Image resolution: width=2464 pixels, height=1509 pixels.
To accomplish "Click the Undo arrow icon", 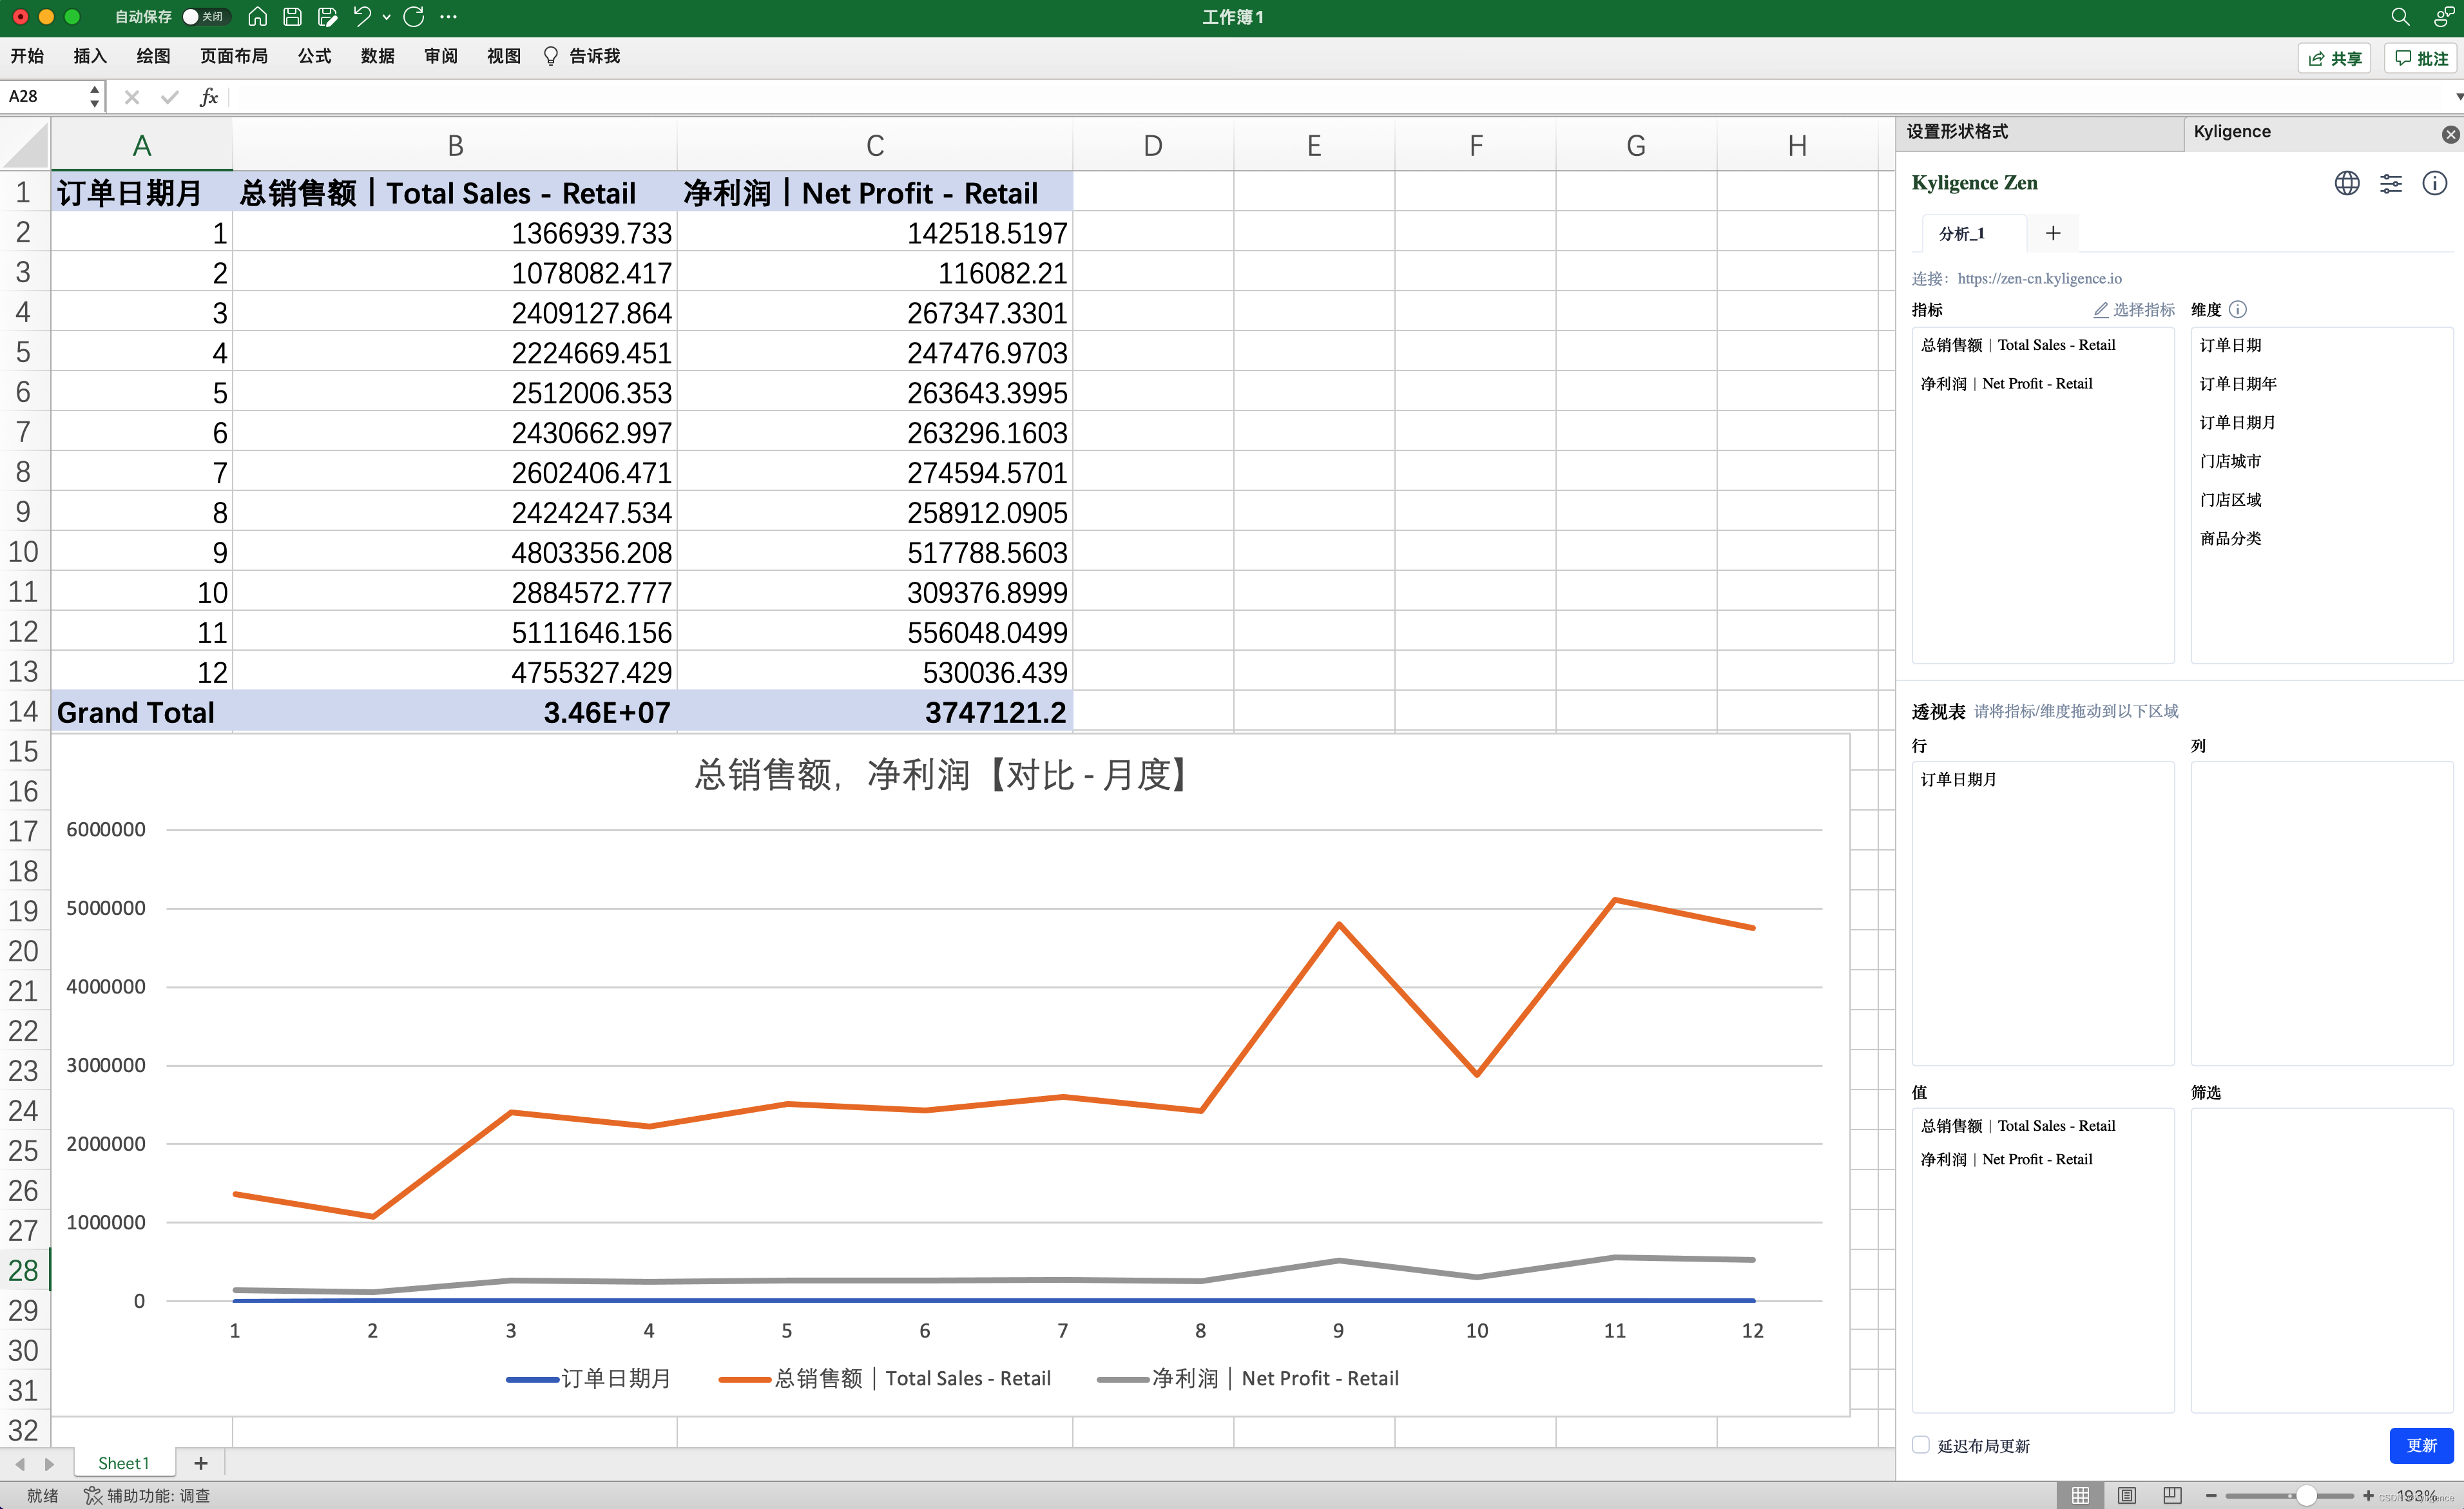I will pos(361,17).
